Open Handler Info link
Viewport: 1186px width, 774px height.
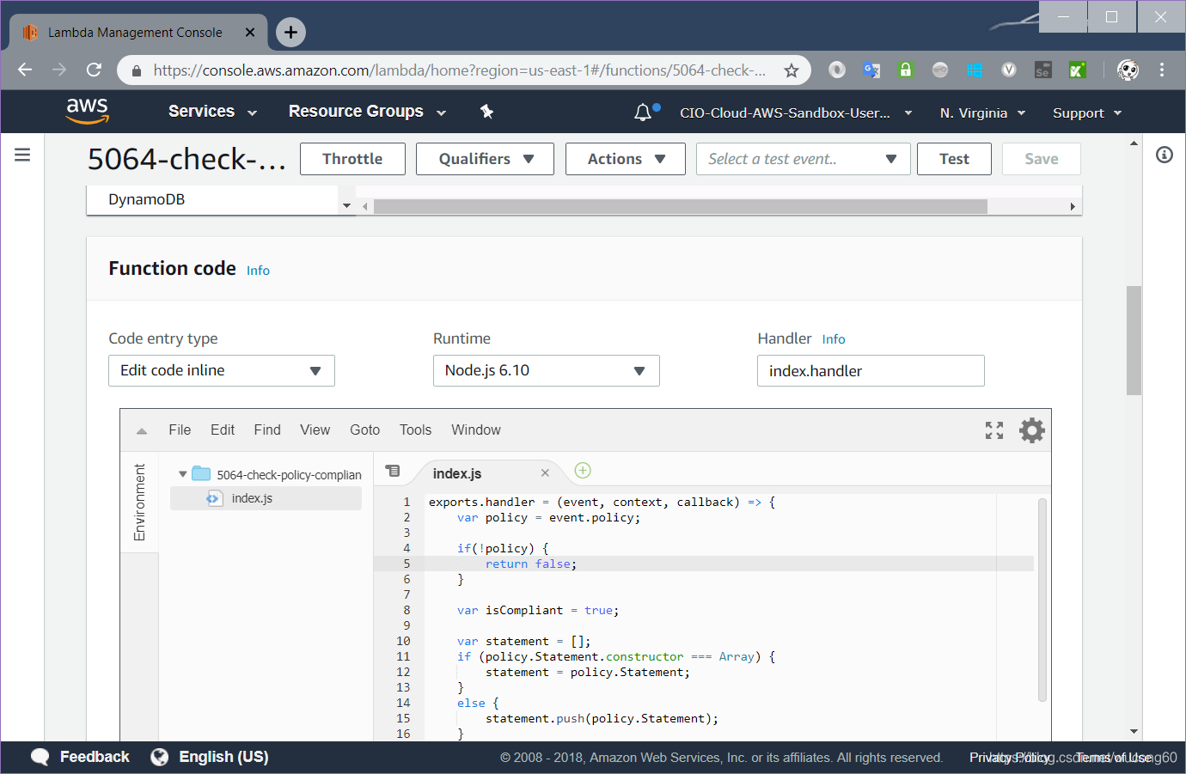[x=834, y=339]
